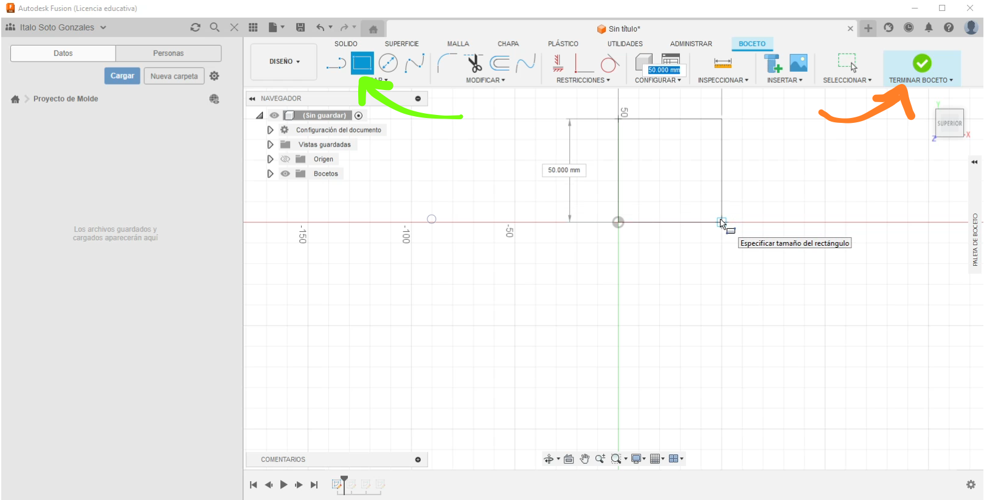Edit the 50.000 mm dimension field
984x500 pixels.
[564, 170]
